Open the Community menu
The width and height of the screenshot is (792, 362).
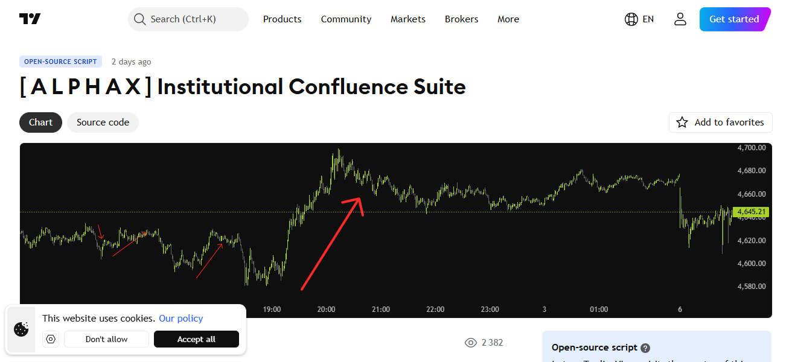[346, 19]
